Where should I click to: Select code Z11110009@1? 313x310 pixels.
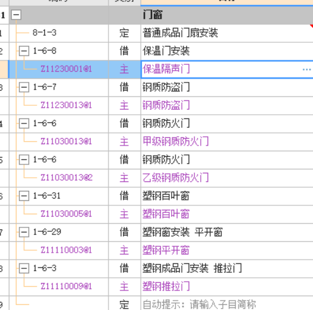(x=66, y=286)
